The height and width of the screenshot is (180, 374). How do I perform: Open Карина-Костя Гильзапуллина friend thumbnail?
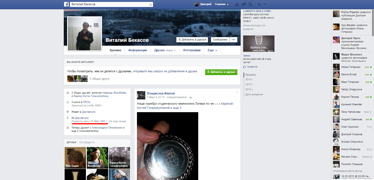(119, 158)
